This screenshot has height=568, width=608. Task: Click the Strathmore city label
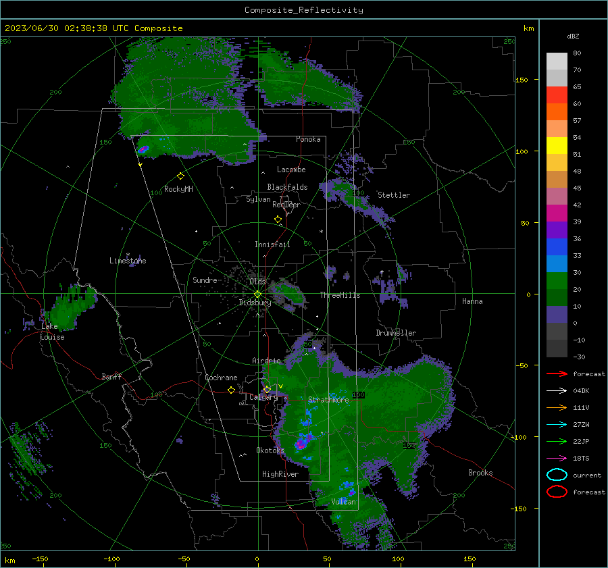tap(328, 400)
